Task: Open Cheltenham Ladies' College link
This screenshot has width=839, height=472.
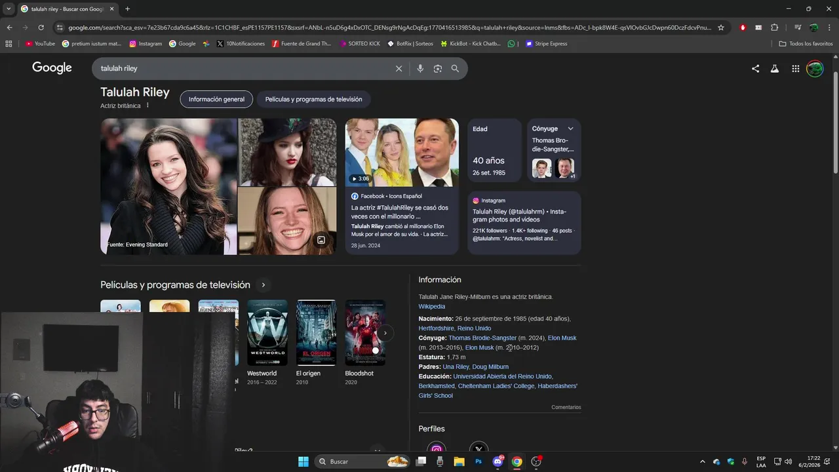Action: 496,386
